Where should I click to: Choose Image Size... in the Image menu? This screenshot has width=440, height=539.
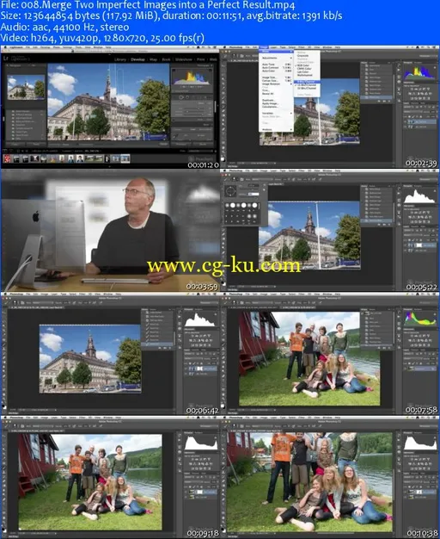(x=276, y=77)
